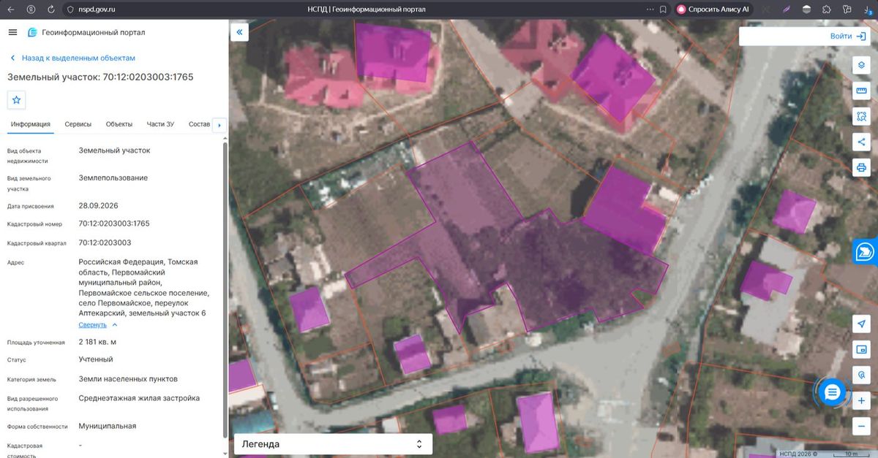878x458 pixels.
Task: Bookmark this page in the browser
Action: (x=663, y=9)
